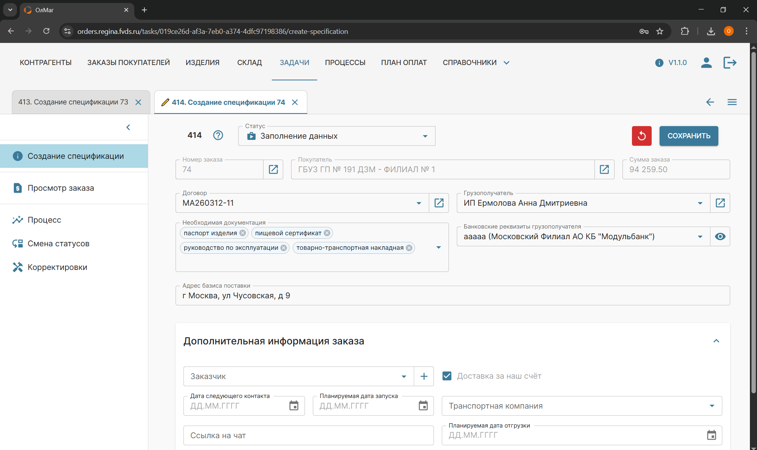Click the plus icon next to Заказчик
Image resolution: width=757 pixels, height=450 pixels.
(x=424, y=376)
